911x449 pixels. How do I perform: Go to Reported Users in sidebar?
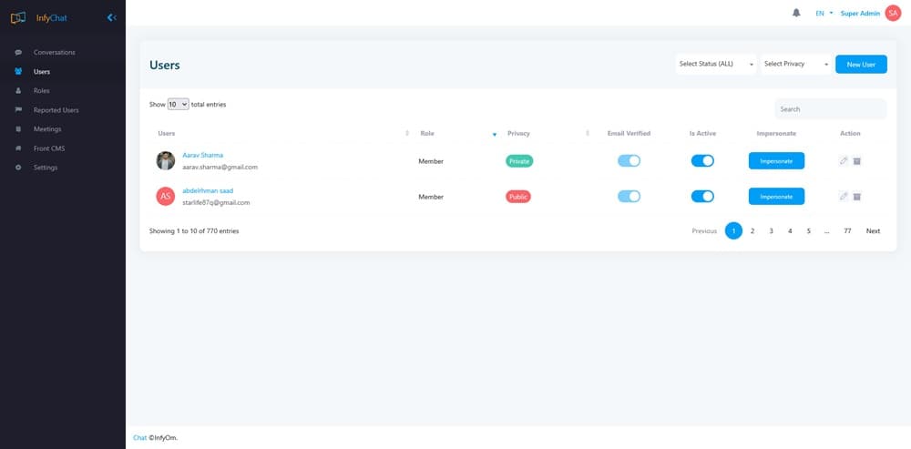(x=56, y=110)
